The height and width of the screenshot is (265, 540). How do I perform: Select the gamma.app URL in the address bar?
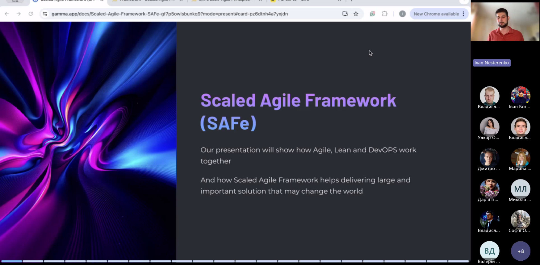click(170, 14)
